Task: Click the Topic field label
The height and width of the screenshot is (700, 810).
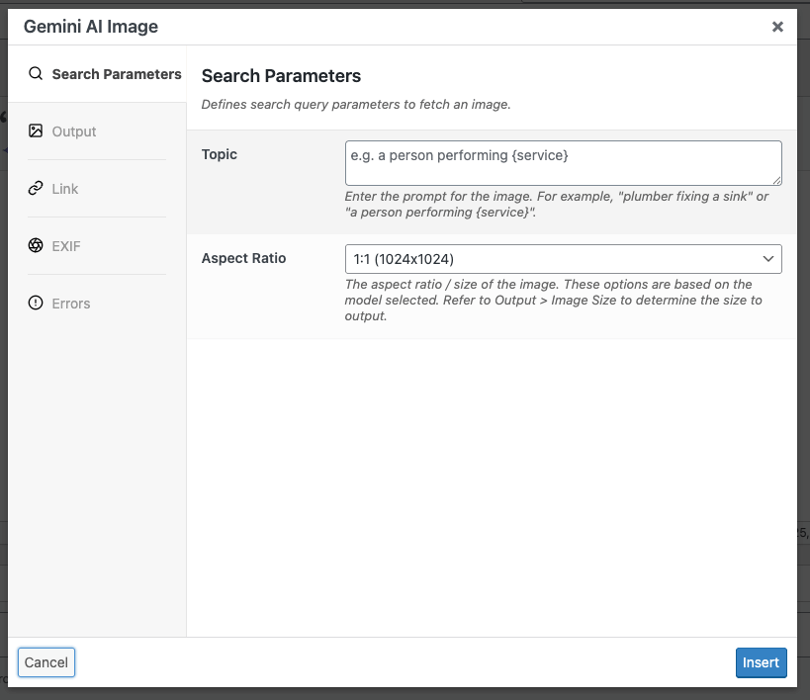Action: point(219,154)
